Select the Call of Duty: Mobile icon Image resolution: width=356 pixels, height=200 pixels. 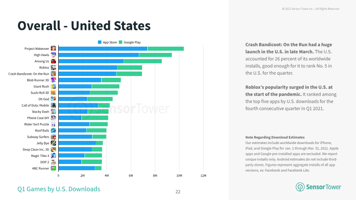53,105
